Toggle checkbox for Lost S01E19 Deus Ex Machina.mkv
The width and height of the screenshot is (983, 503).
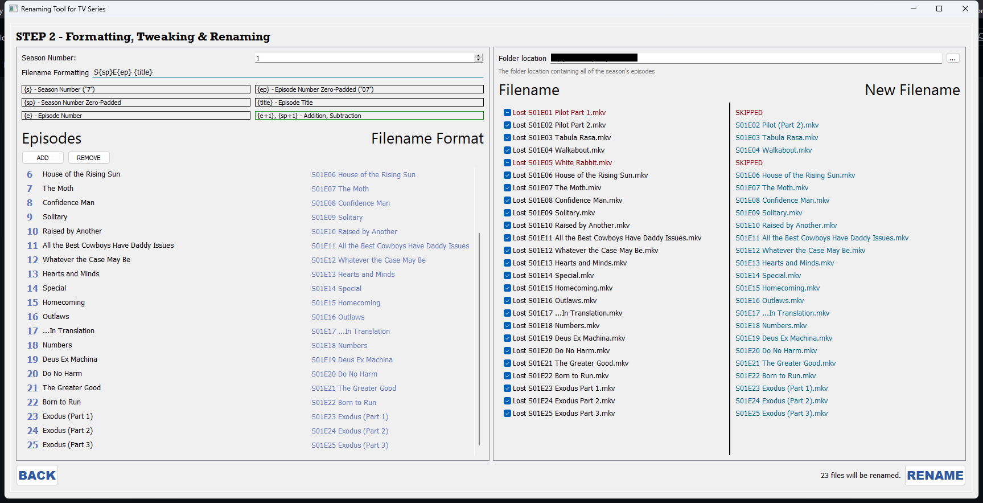point(507,338)
